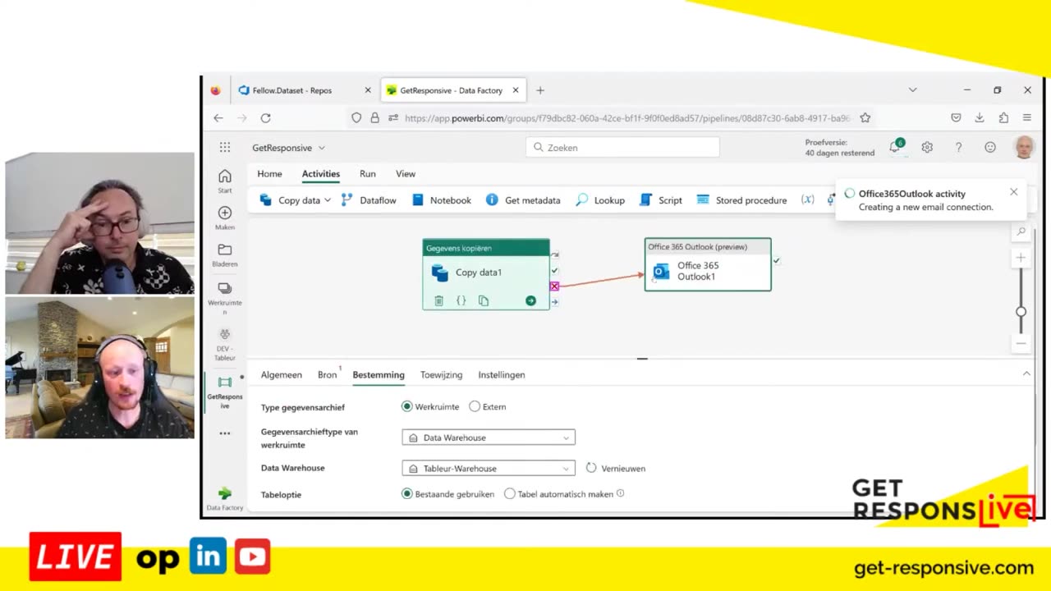The height and width of the screenshot is (591, 1051).
Task: Click the Outlook1 activity success checkmark connector
Action: (777, 261)
